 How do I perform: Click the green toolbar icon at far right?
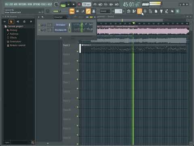pyautogui.click(x=177, y=11)
